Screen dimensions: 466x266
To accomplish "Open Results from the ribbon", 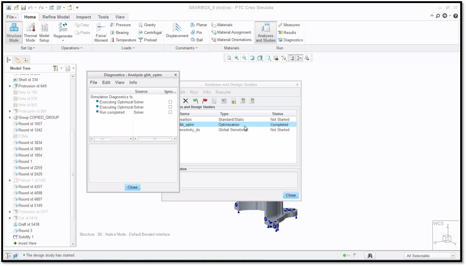I will [287, 33].
